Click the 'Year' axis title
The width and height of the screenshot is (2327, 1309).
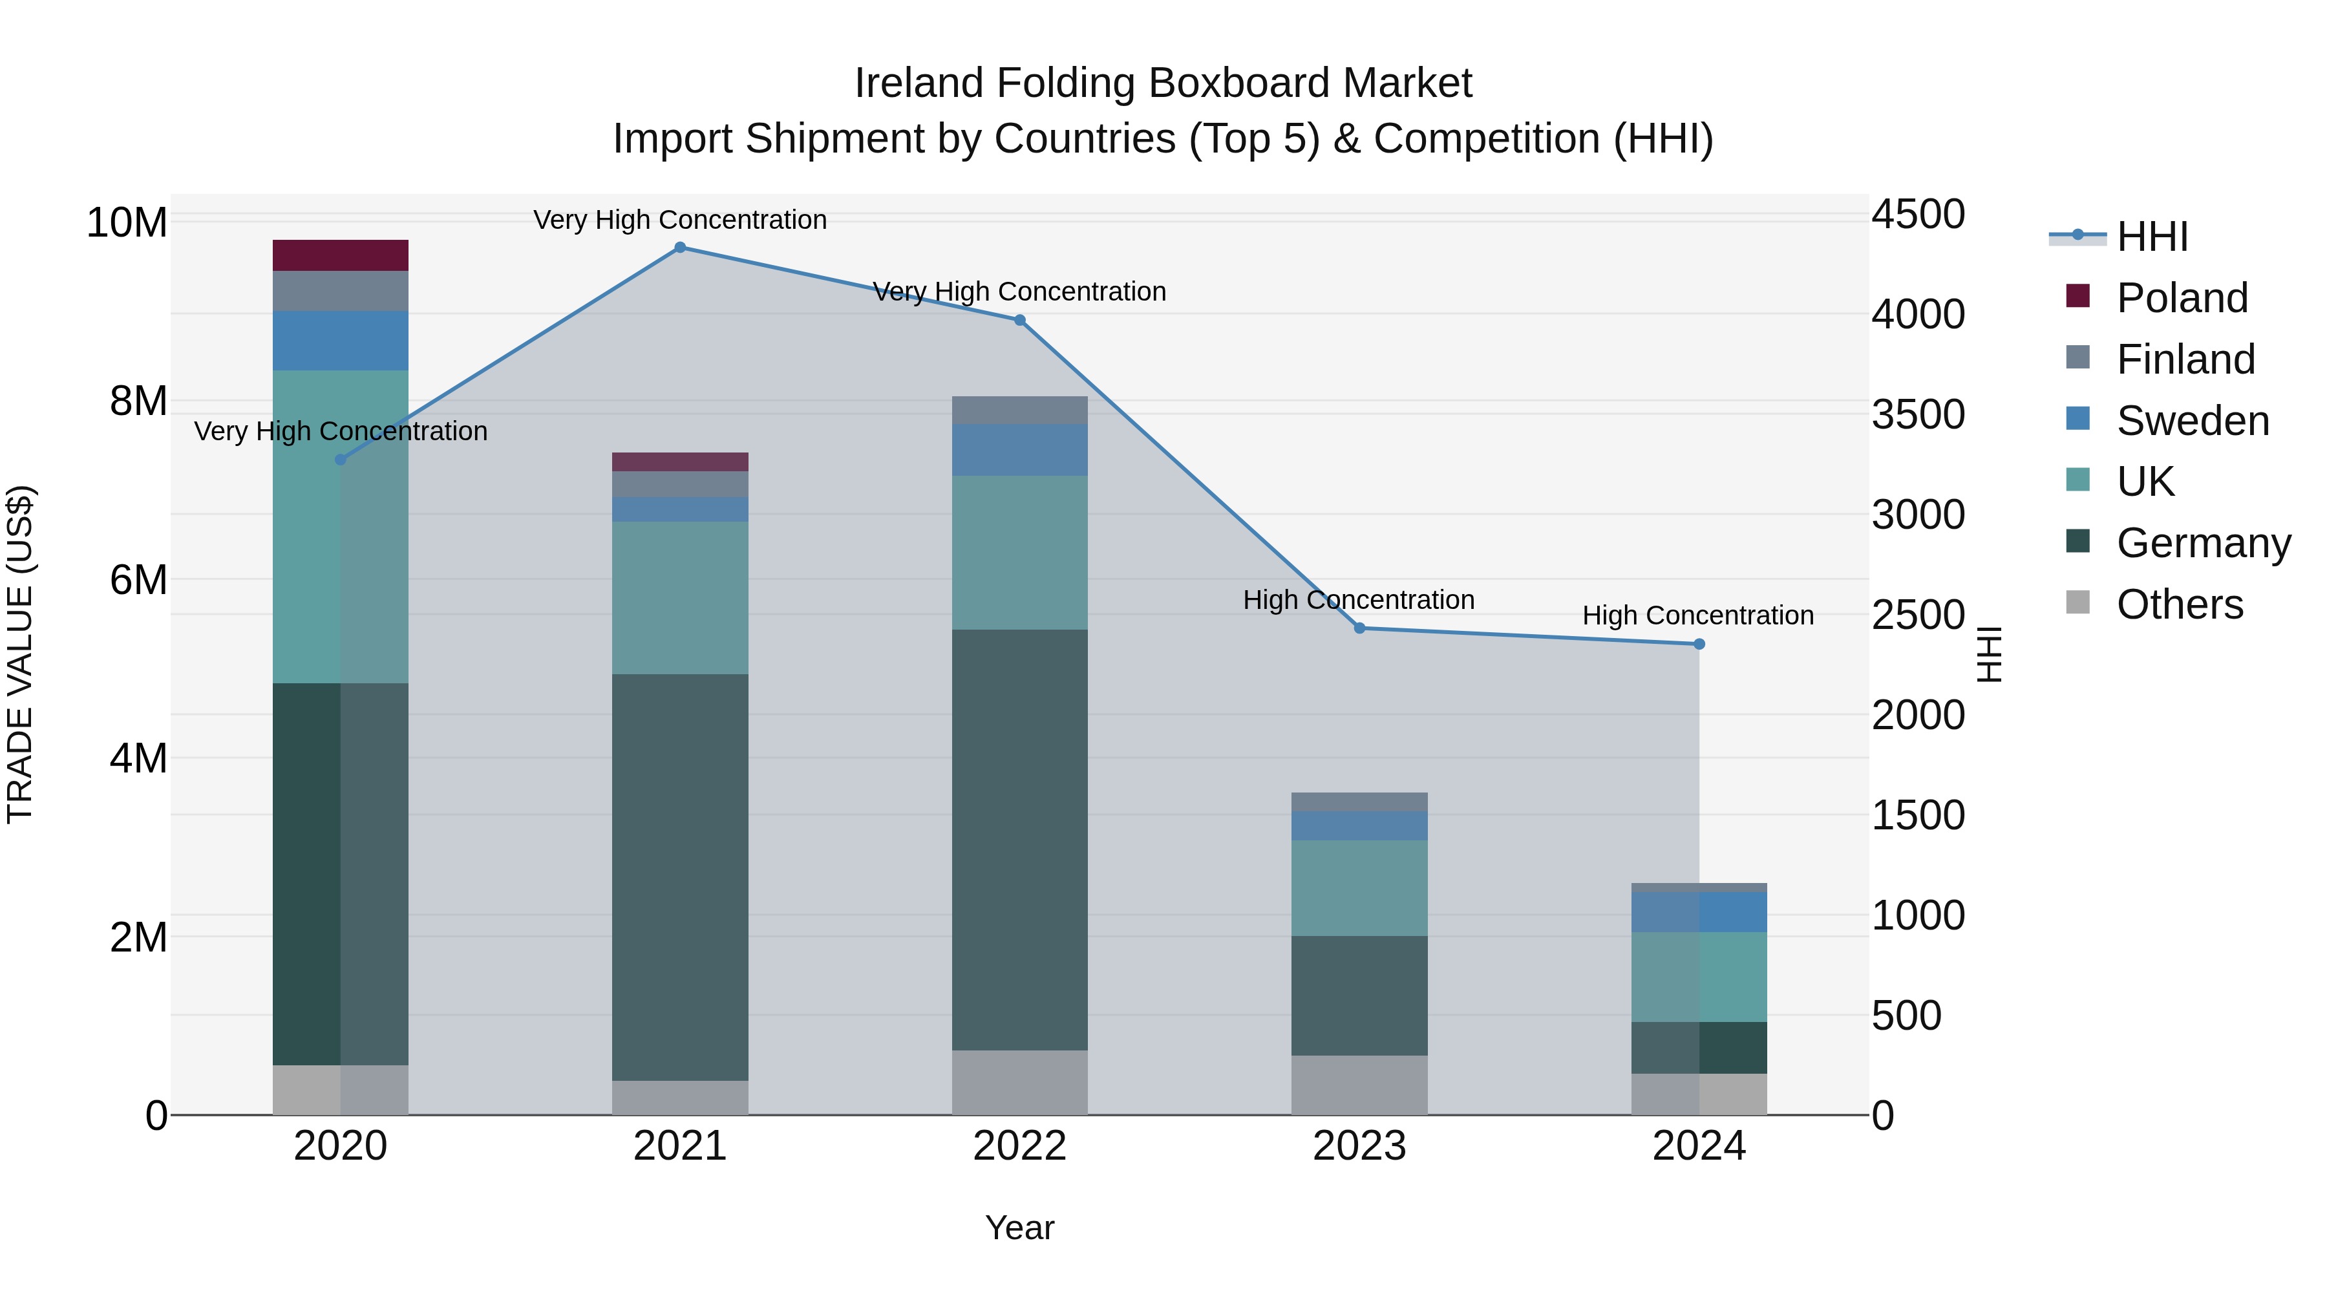click(x=1020, y=1229)
